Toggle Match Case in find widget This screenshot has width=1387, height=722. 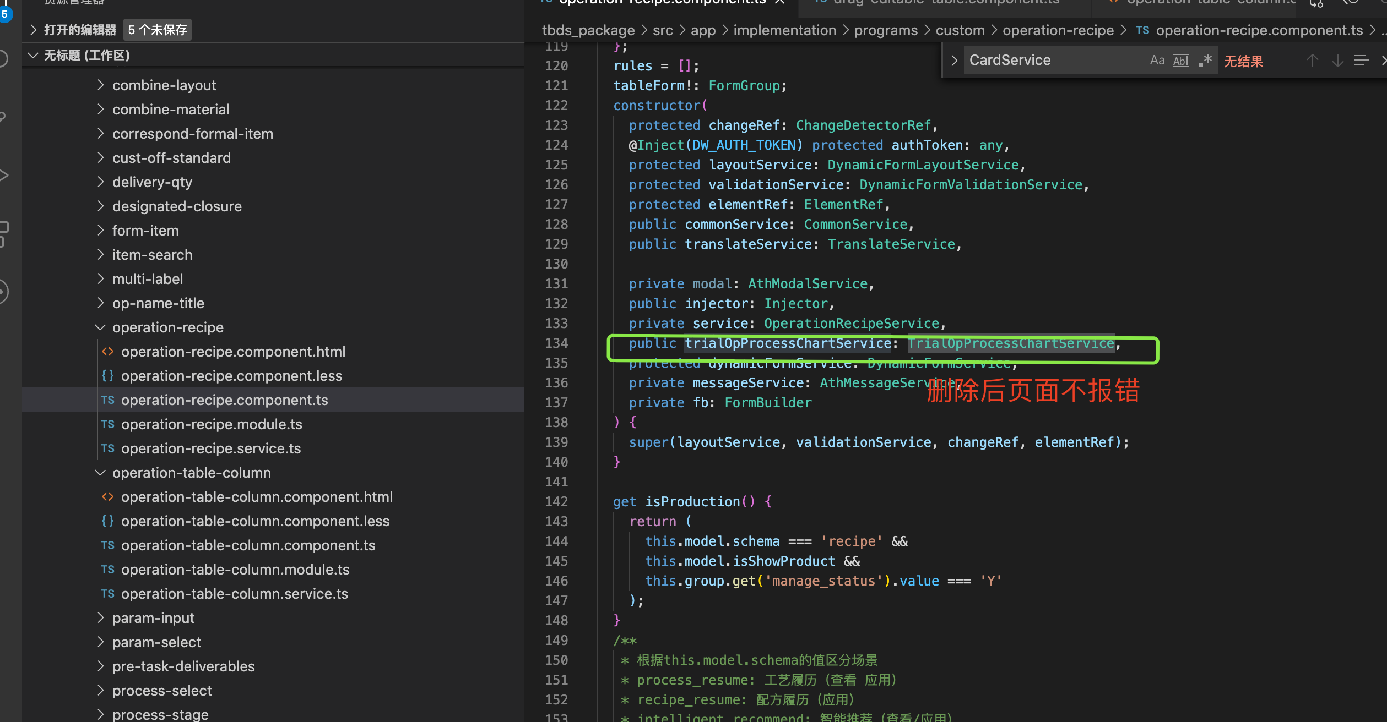pos(1157,61)
